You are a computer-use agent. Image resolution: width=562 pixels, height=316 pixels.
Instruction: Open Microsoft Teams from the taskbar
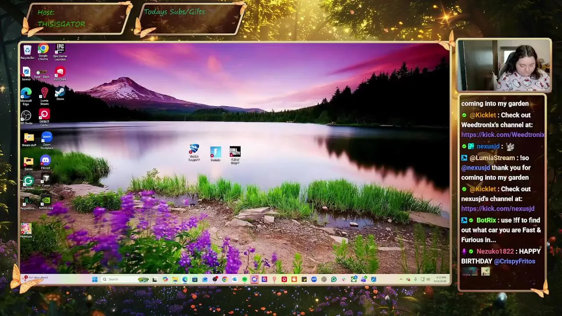pos(364,279)
